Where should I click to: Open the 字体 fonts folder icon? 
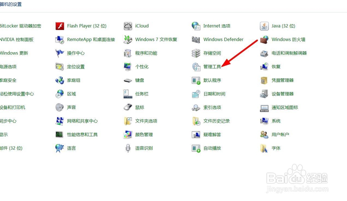click(264, 148)
